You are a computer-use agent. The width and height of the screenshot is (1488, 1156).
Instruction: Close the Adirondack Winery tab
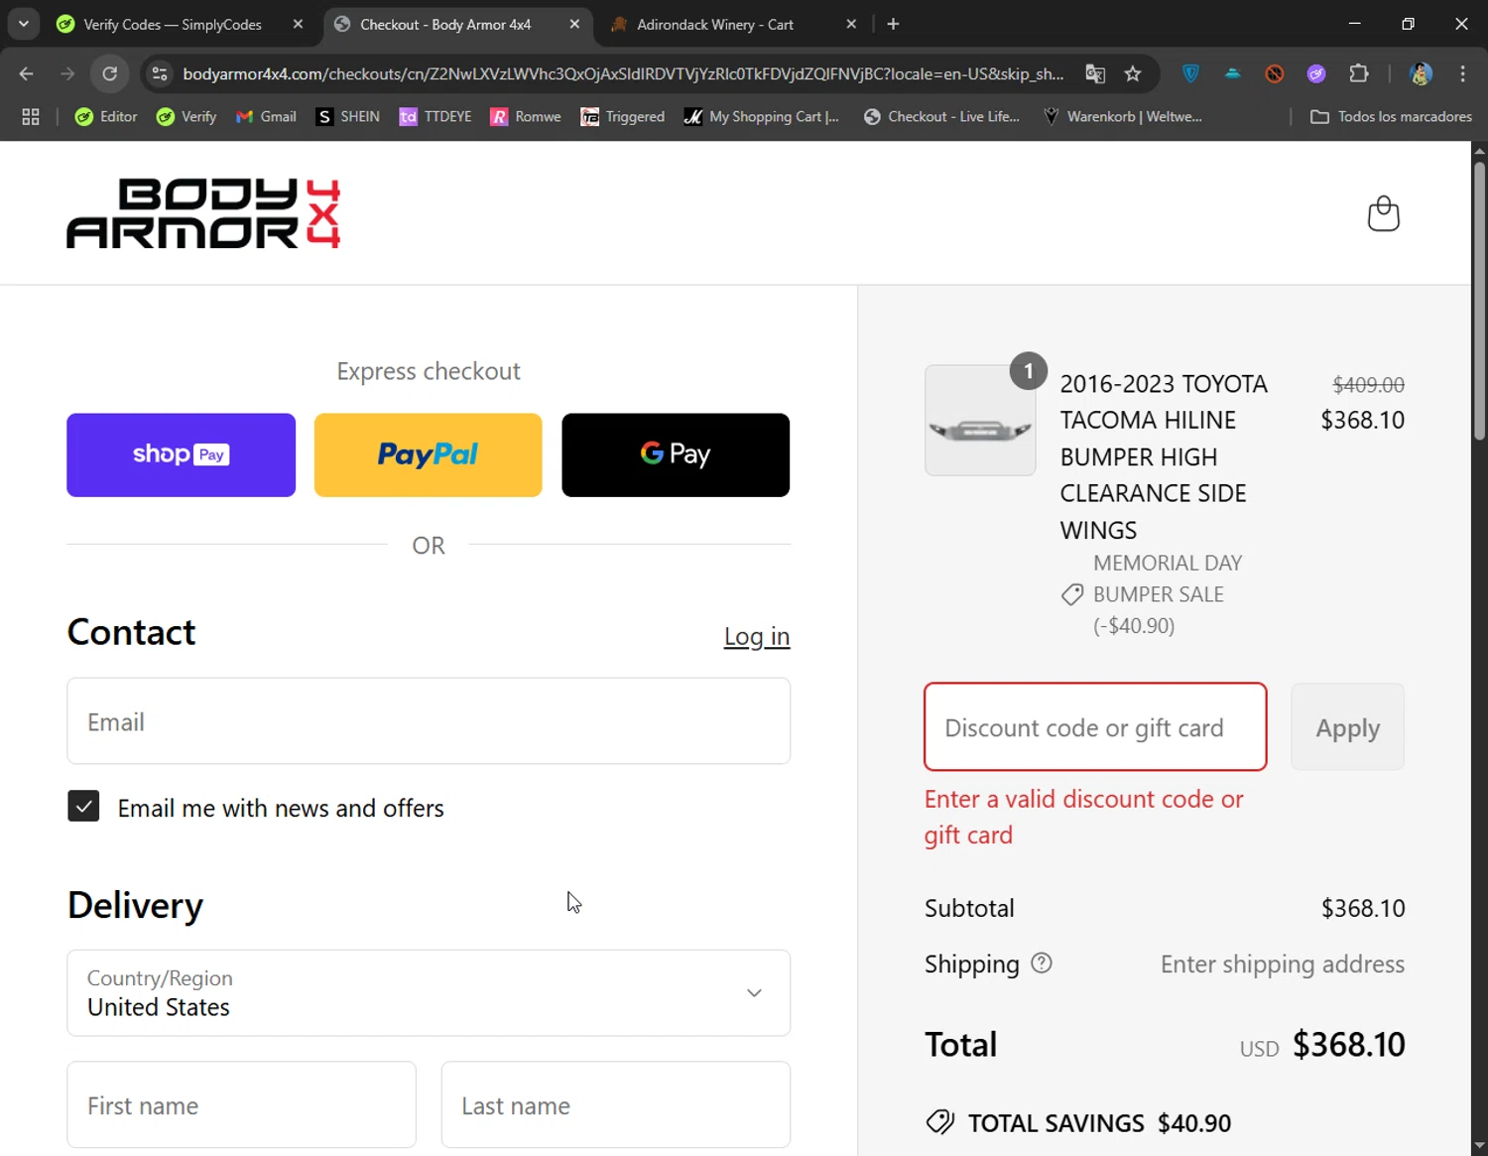click(x=851, y=24)
